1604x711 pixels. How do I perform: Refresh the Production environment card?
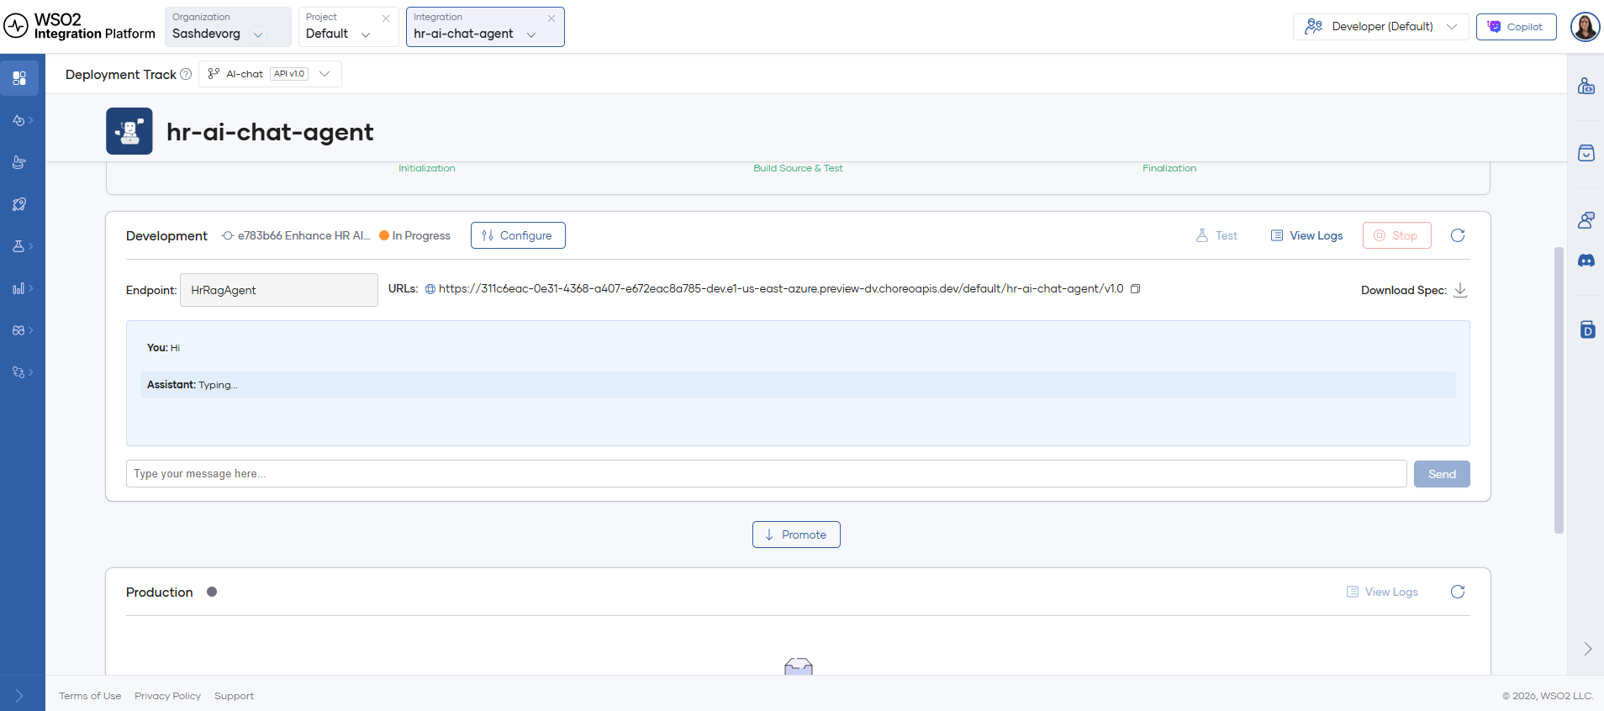click(1458, 592)
